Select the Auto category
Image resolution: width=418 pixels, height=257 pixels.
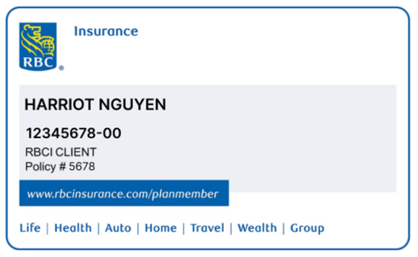coord(118,228)
